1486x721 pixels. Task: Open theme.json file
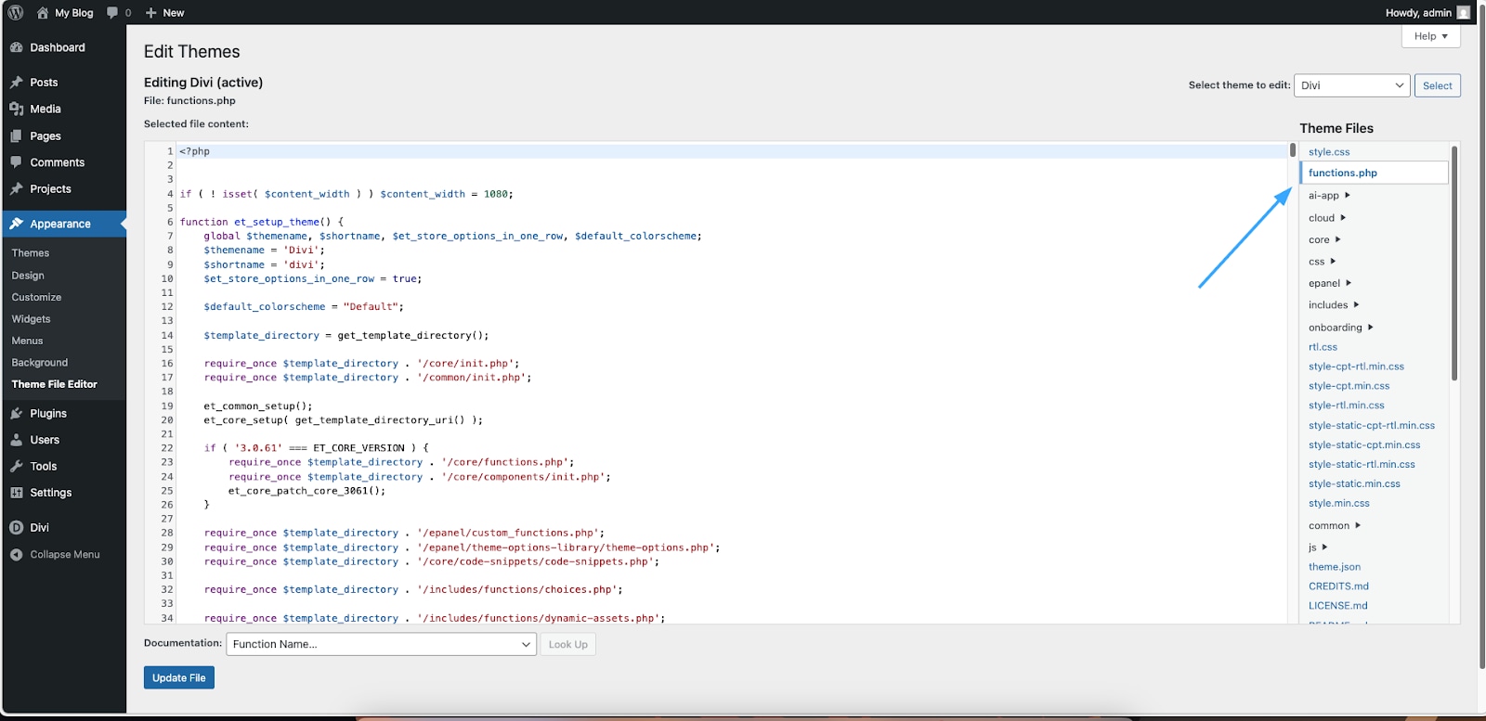click(1335, 567)
